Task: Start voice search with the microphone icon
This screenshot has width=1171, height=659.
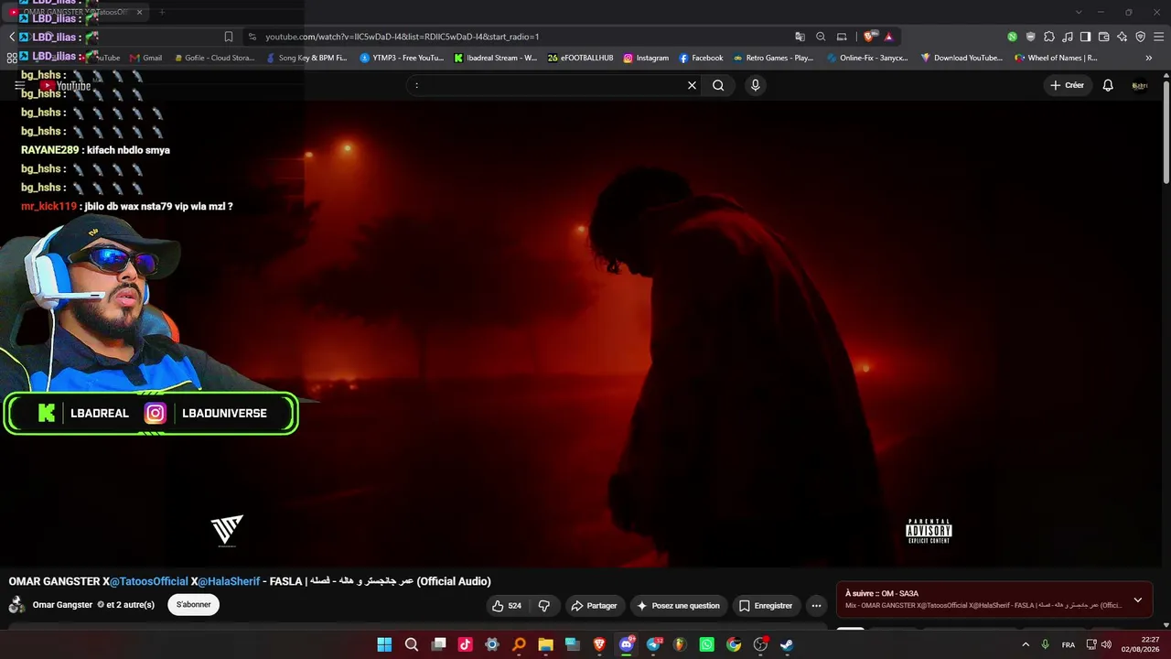Action: [x=755, y=85]
